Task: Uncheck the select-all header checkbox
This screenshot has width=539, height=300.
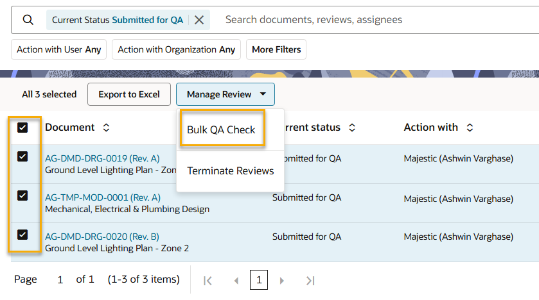Action: pyautogui.click(x=22, y=128)
